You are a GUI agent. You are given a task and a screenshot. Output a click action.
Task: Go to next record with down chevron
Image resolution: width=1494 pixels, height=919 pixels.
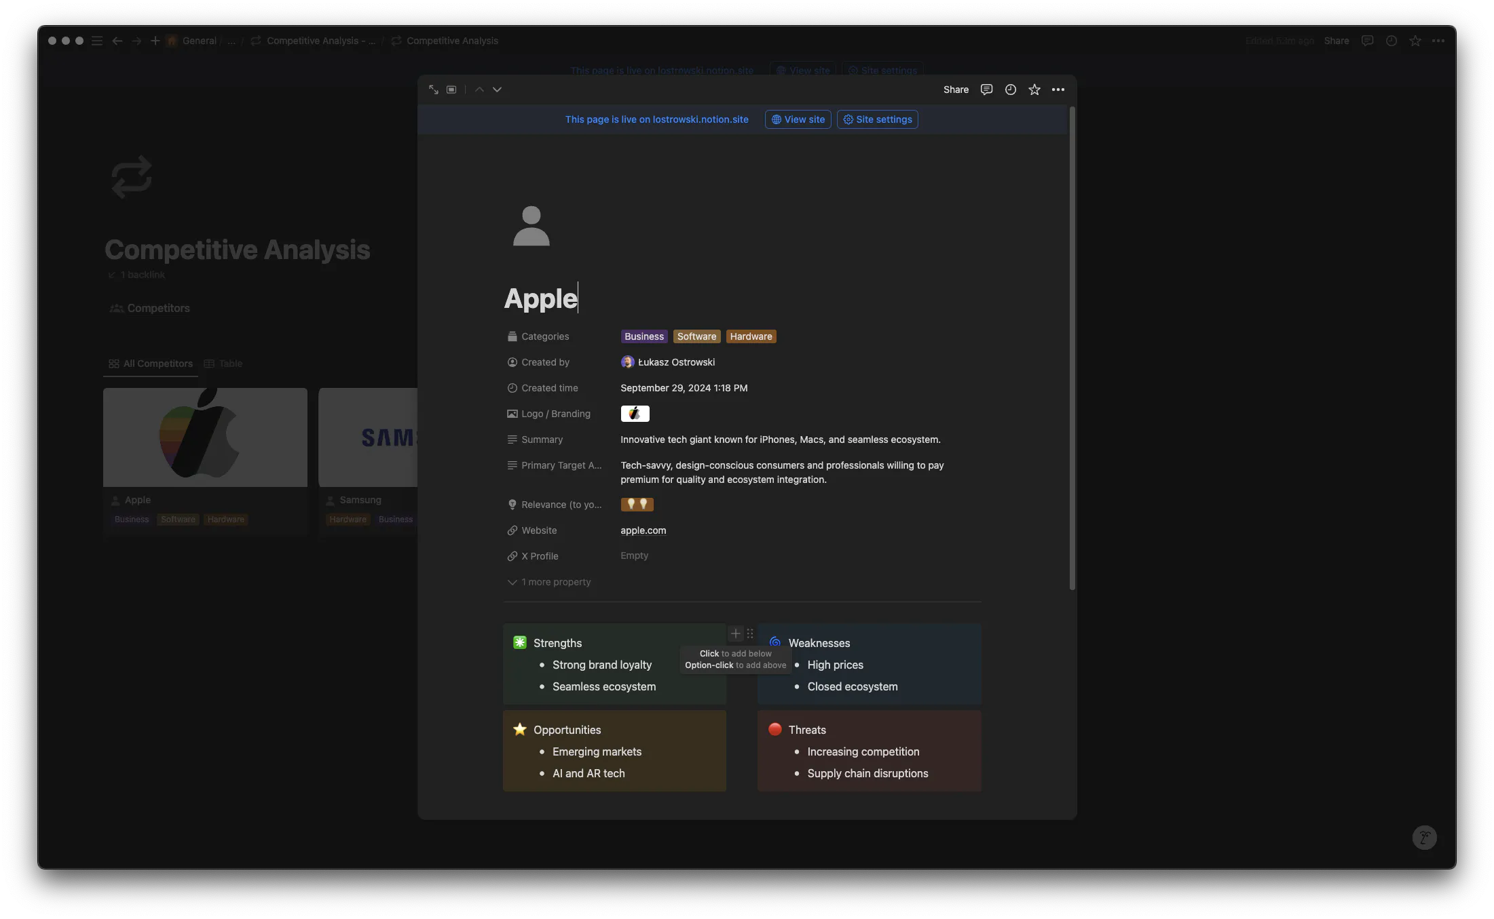coord(497,90)
